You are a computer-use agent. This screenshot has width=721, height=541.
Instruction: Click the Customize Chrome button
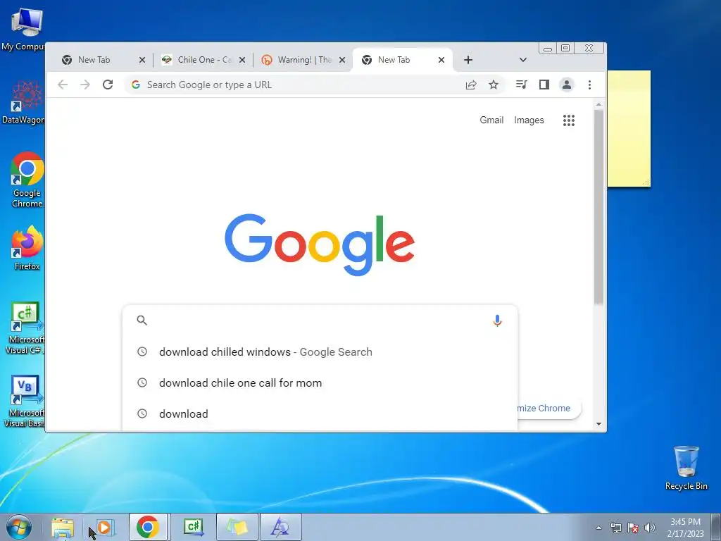click(548, 408)
